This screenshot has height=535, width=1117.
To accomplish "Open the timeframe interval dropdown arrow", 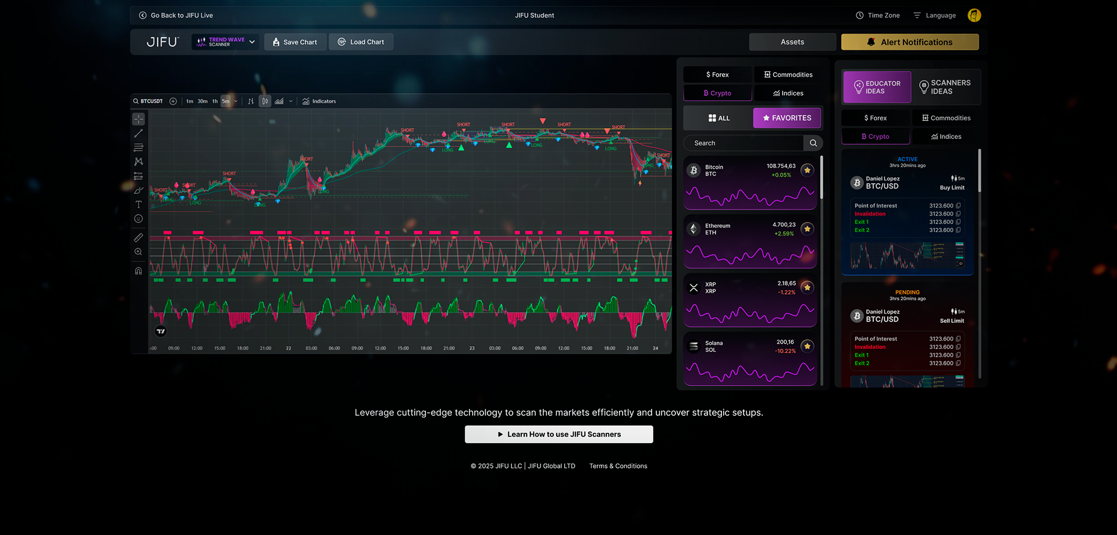I will (x=236, y=101).
